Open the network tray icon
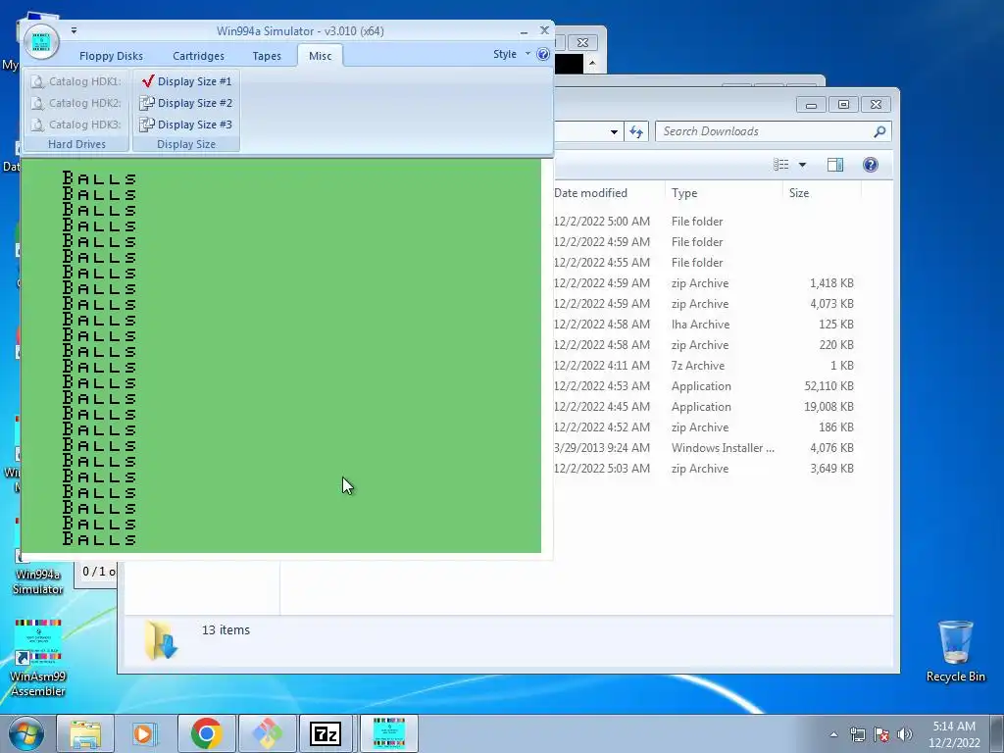This screenshot has height=753, width=1004. pos(857,734)
